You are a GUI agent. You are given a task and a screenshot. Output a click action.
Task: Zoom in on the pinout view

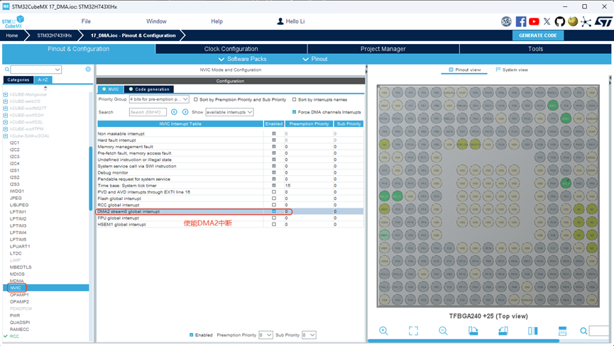(x=383, y=330)
